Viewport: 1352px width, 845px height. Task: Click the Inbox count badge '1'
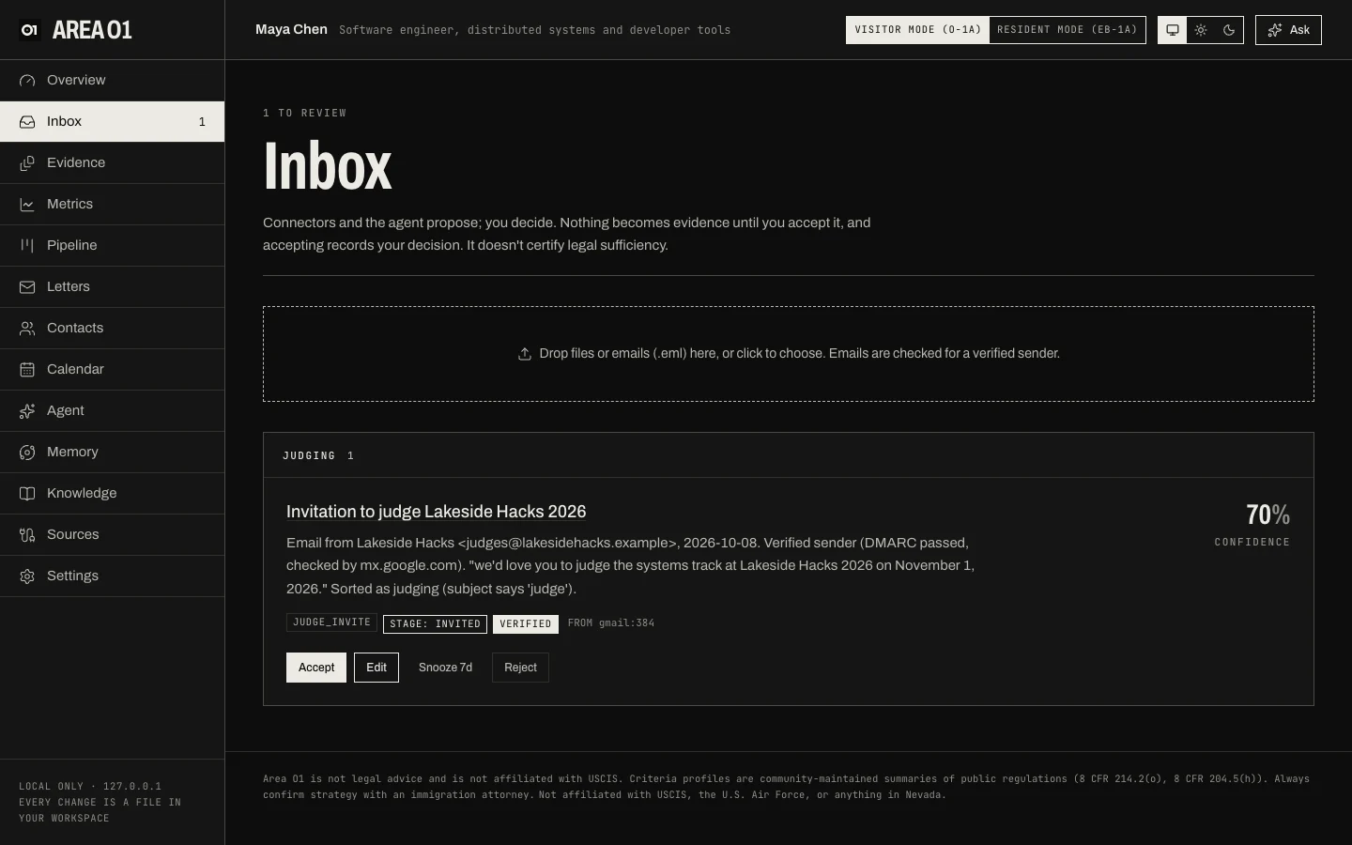202,122
